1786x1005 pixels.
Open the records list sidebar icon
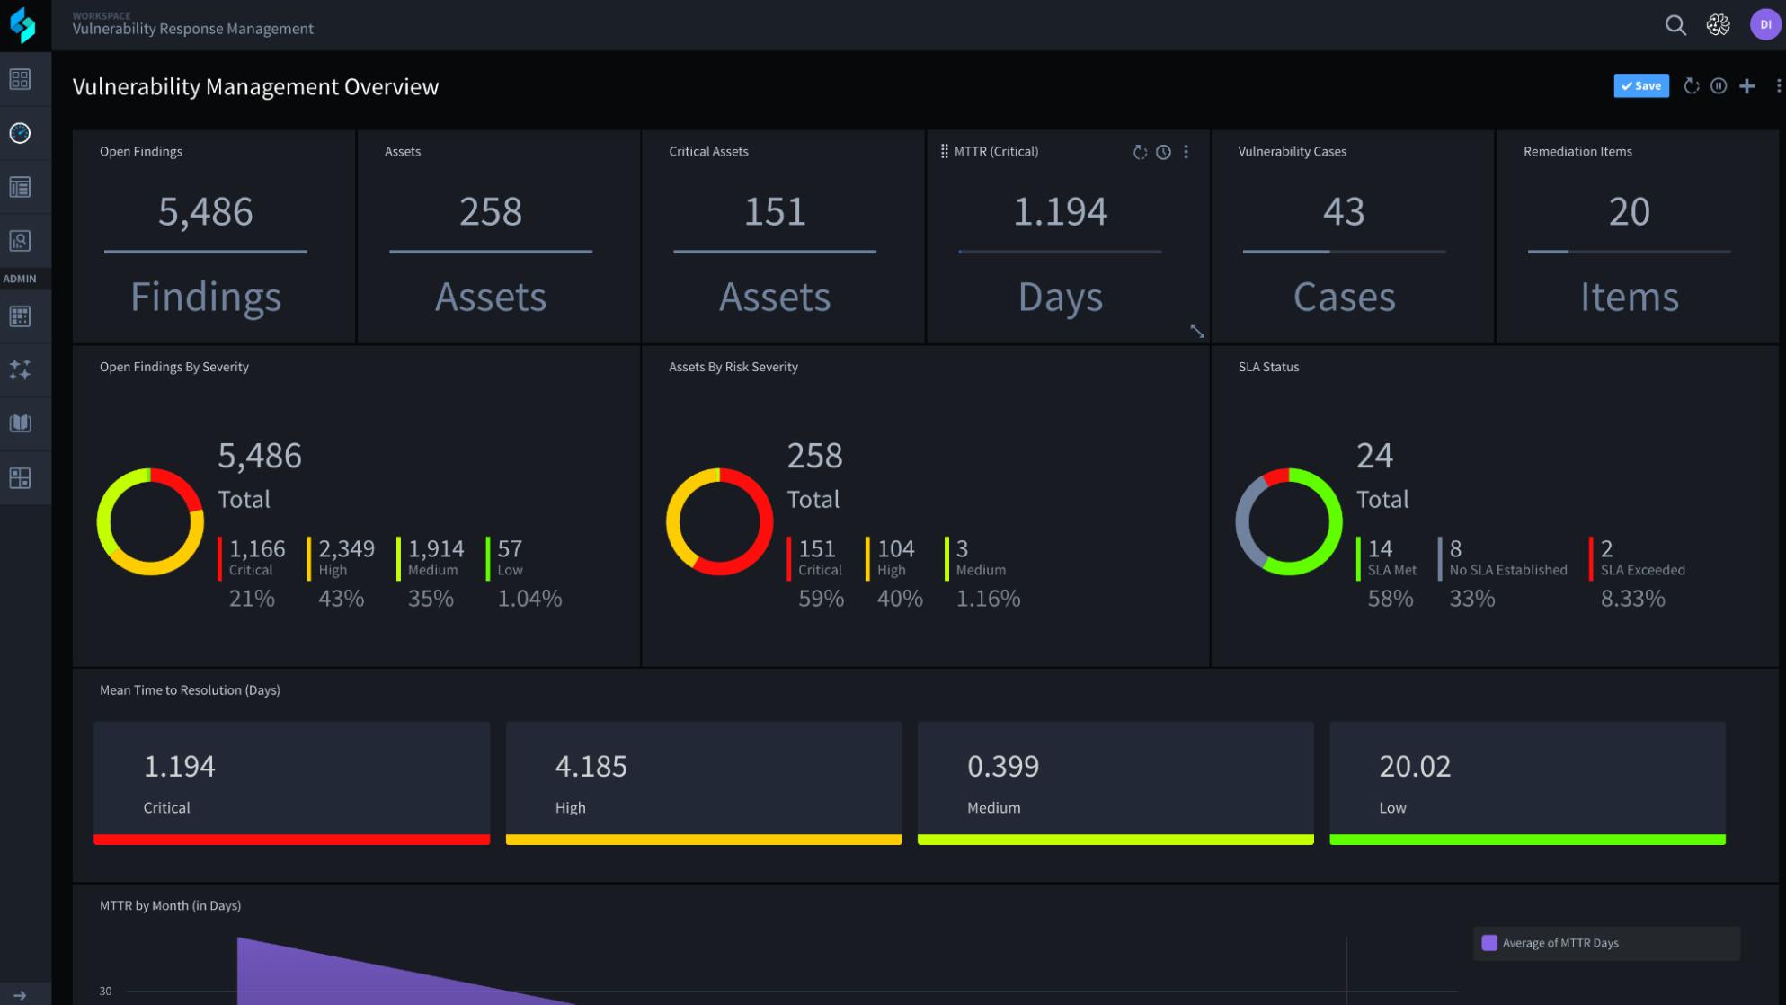[x=20, y=187]
